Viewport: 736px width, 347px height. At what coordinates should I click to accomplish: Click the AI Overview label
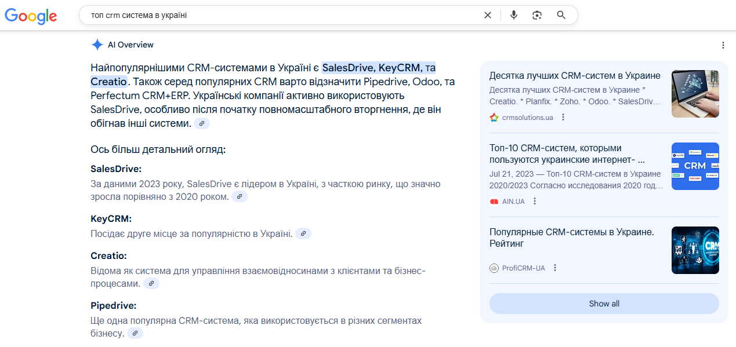[x=130, y=45]
